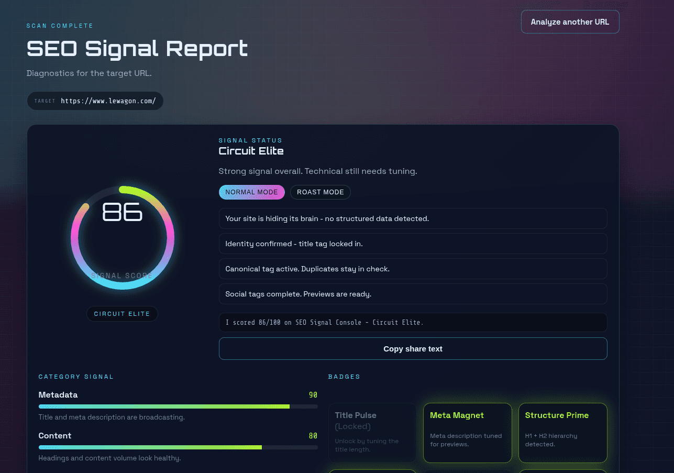Click the Analyze another URL button
This screenshot has width=674, height=473.
click(570, 21)
